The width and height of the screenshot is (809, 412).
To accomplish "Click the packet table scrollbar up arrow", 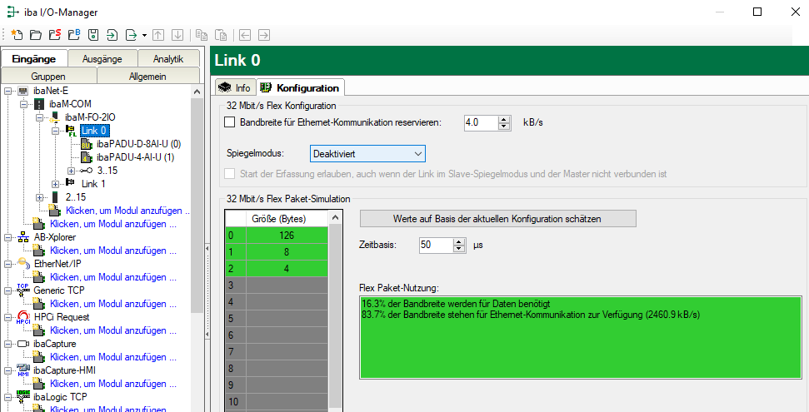I will (x=335, y=217).
